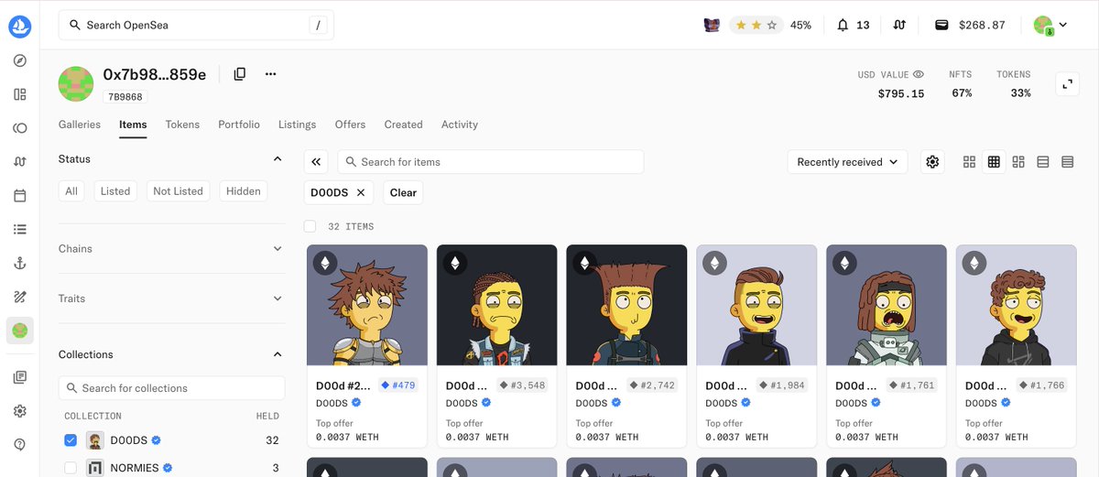Switch to large grid view
The image size is (1099, 477).
[969, 162]
